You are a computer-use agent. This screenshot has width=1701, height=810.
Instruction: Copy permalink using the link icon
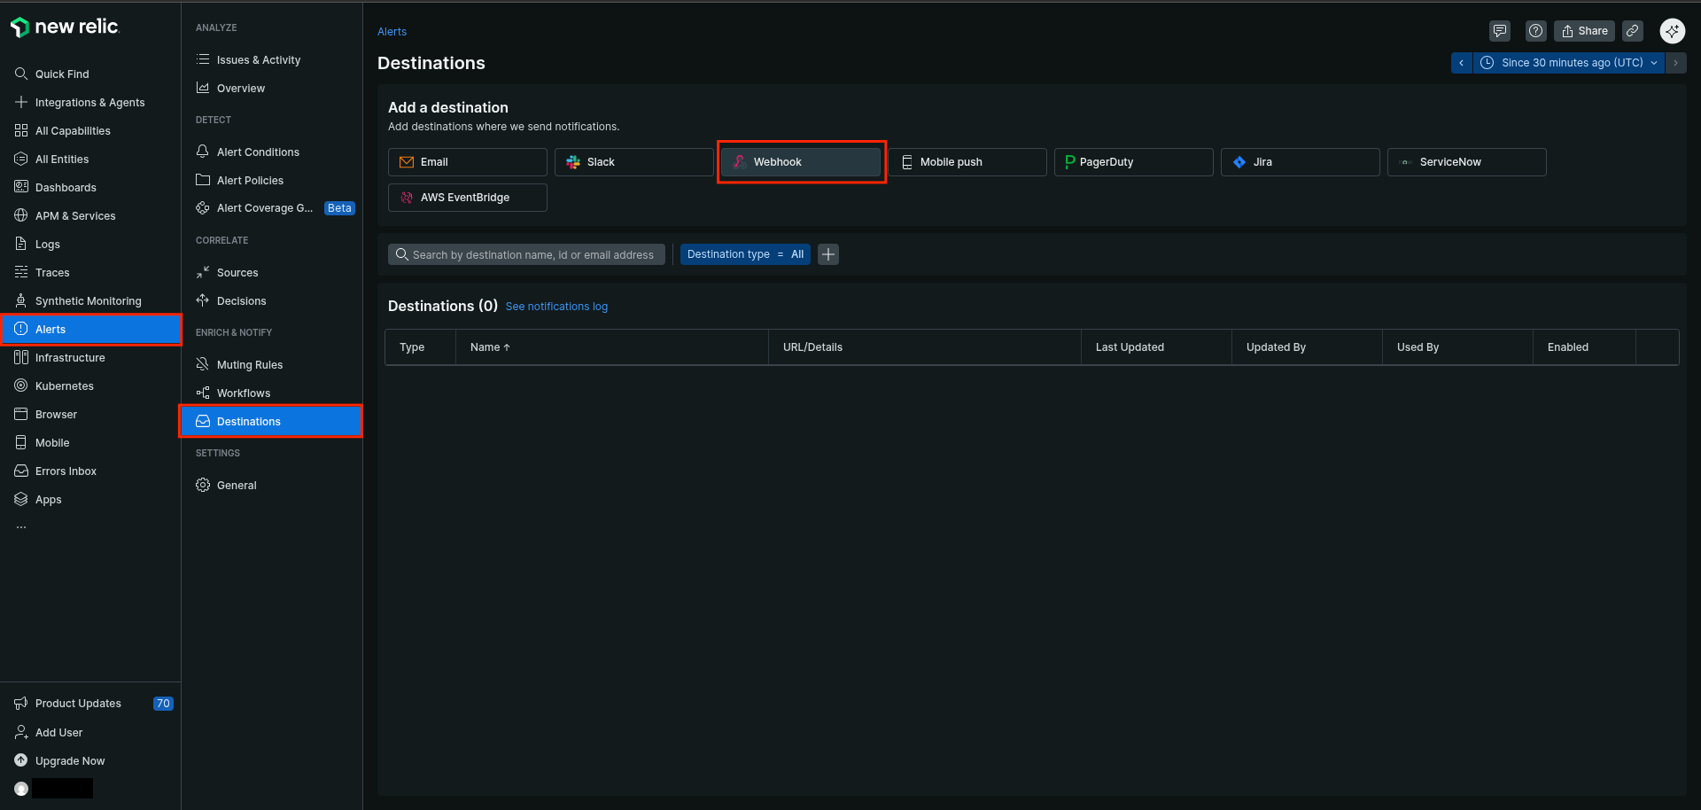1632,31
